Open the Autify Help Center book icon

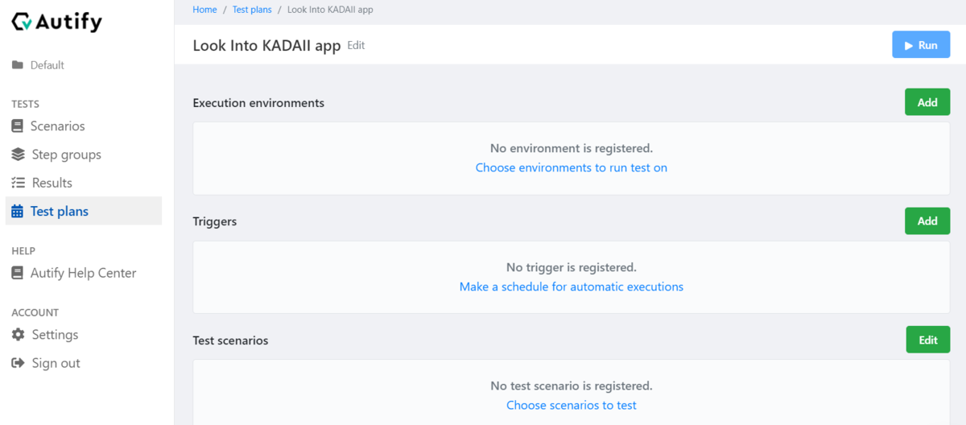17,273
